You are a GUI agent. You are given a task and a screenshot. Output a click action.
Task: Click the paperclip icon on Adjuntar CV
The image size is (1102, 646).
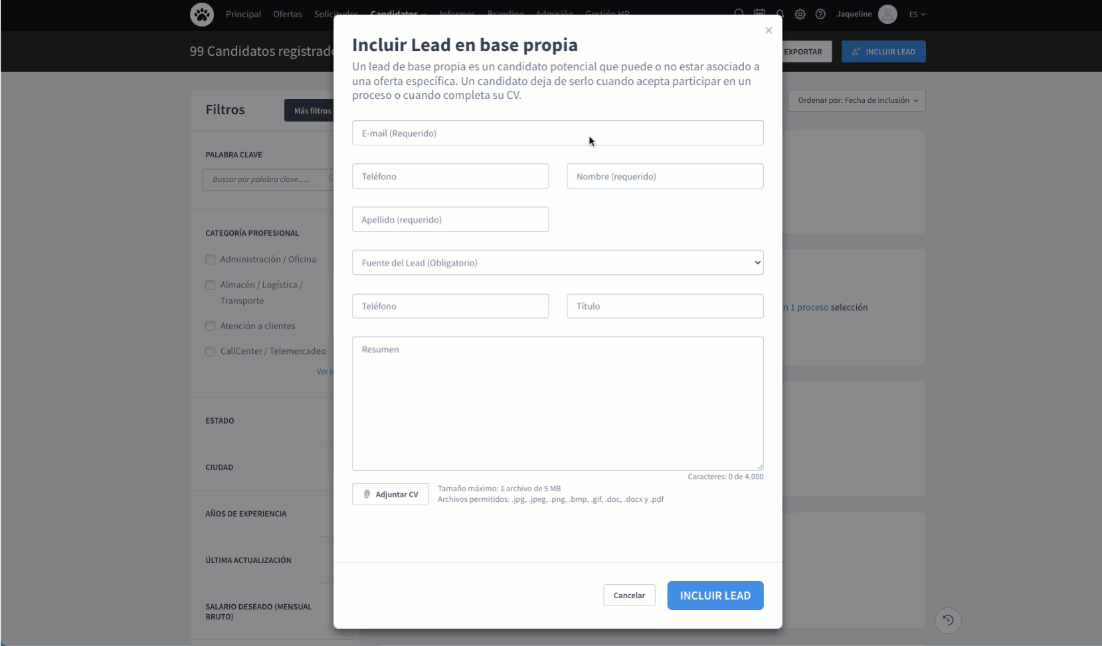[367, 494]
